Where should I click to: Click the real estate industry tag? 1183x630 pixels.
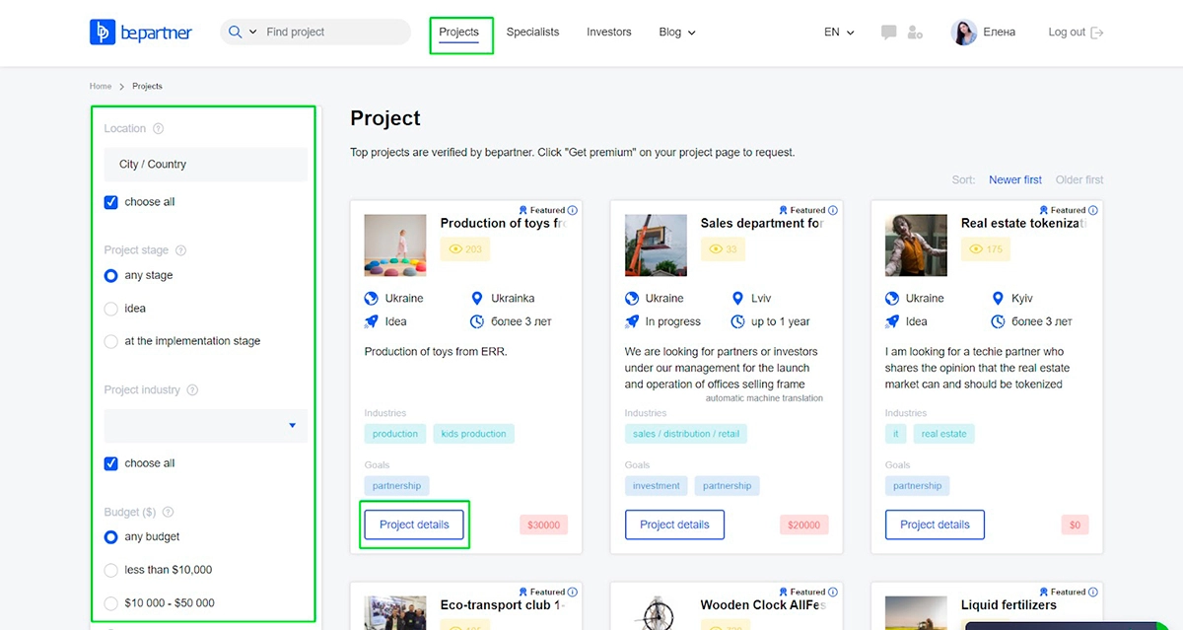[x=943, y=434]
